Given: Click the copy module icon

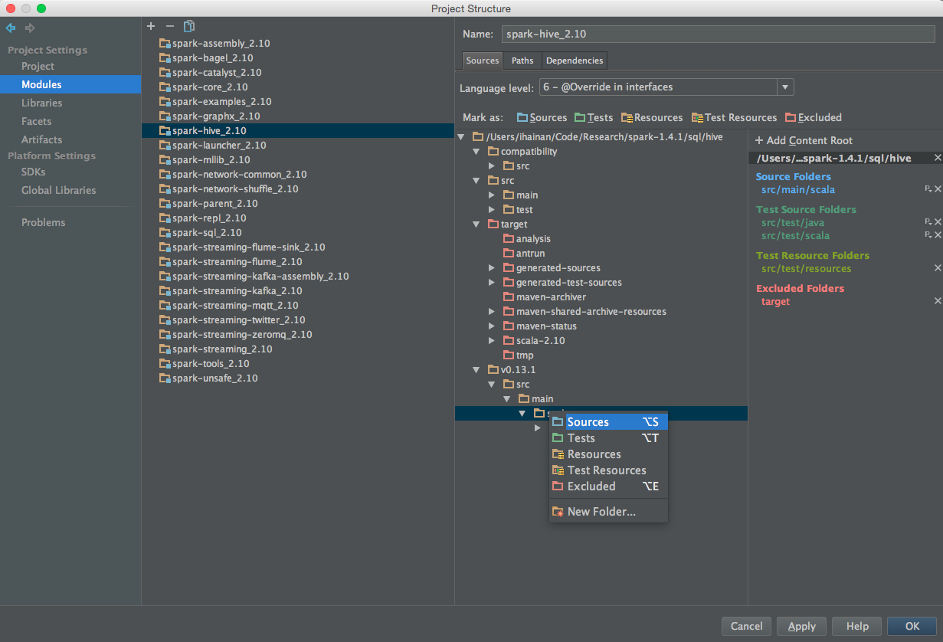Looking at the screenshot, I should pyautogui.click(x=189, y=26).
